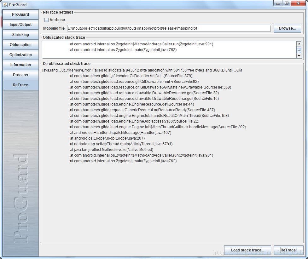Browse for a mapping file
This screenshot has width=308, height=259.
pos(287,28)
